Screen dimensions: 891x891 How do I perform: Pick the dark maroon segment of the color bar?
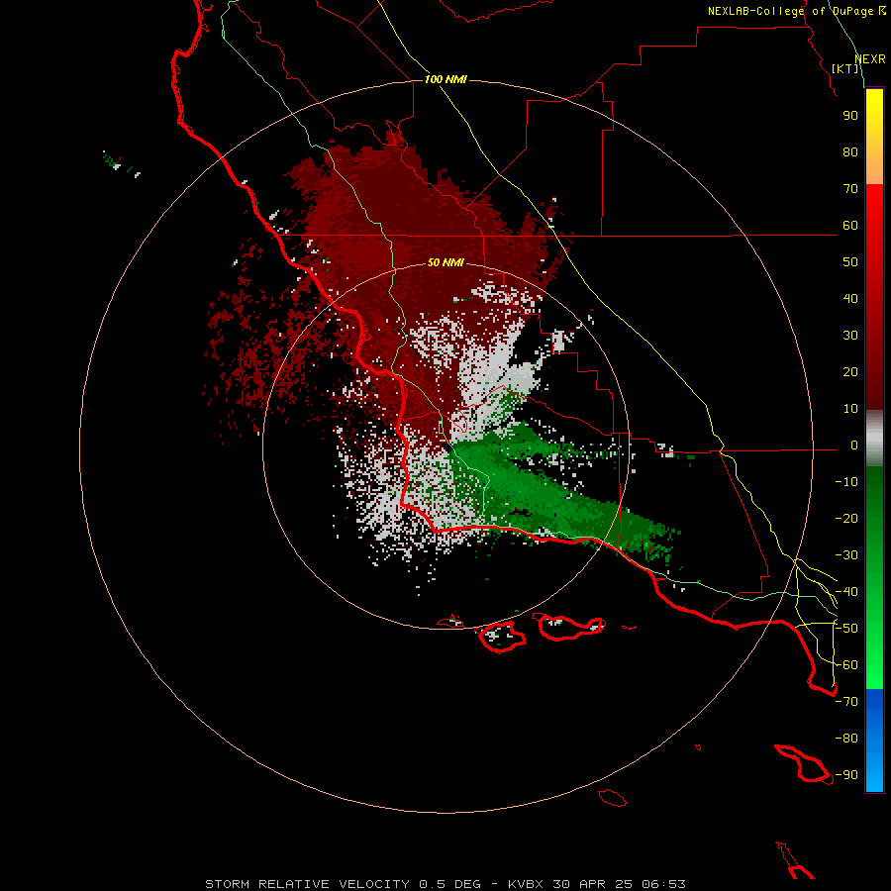(x=874, y=381)
